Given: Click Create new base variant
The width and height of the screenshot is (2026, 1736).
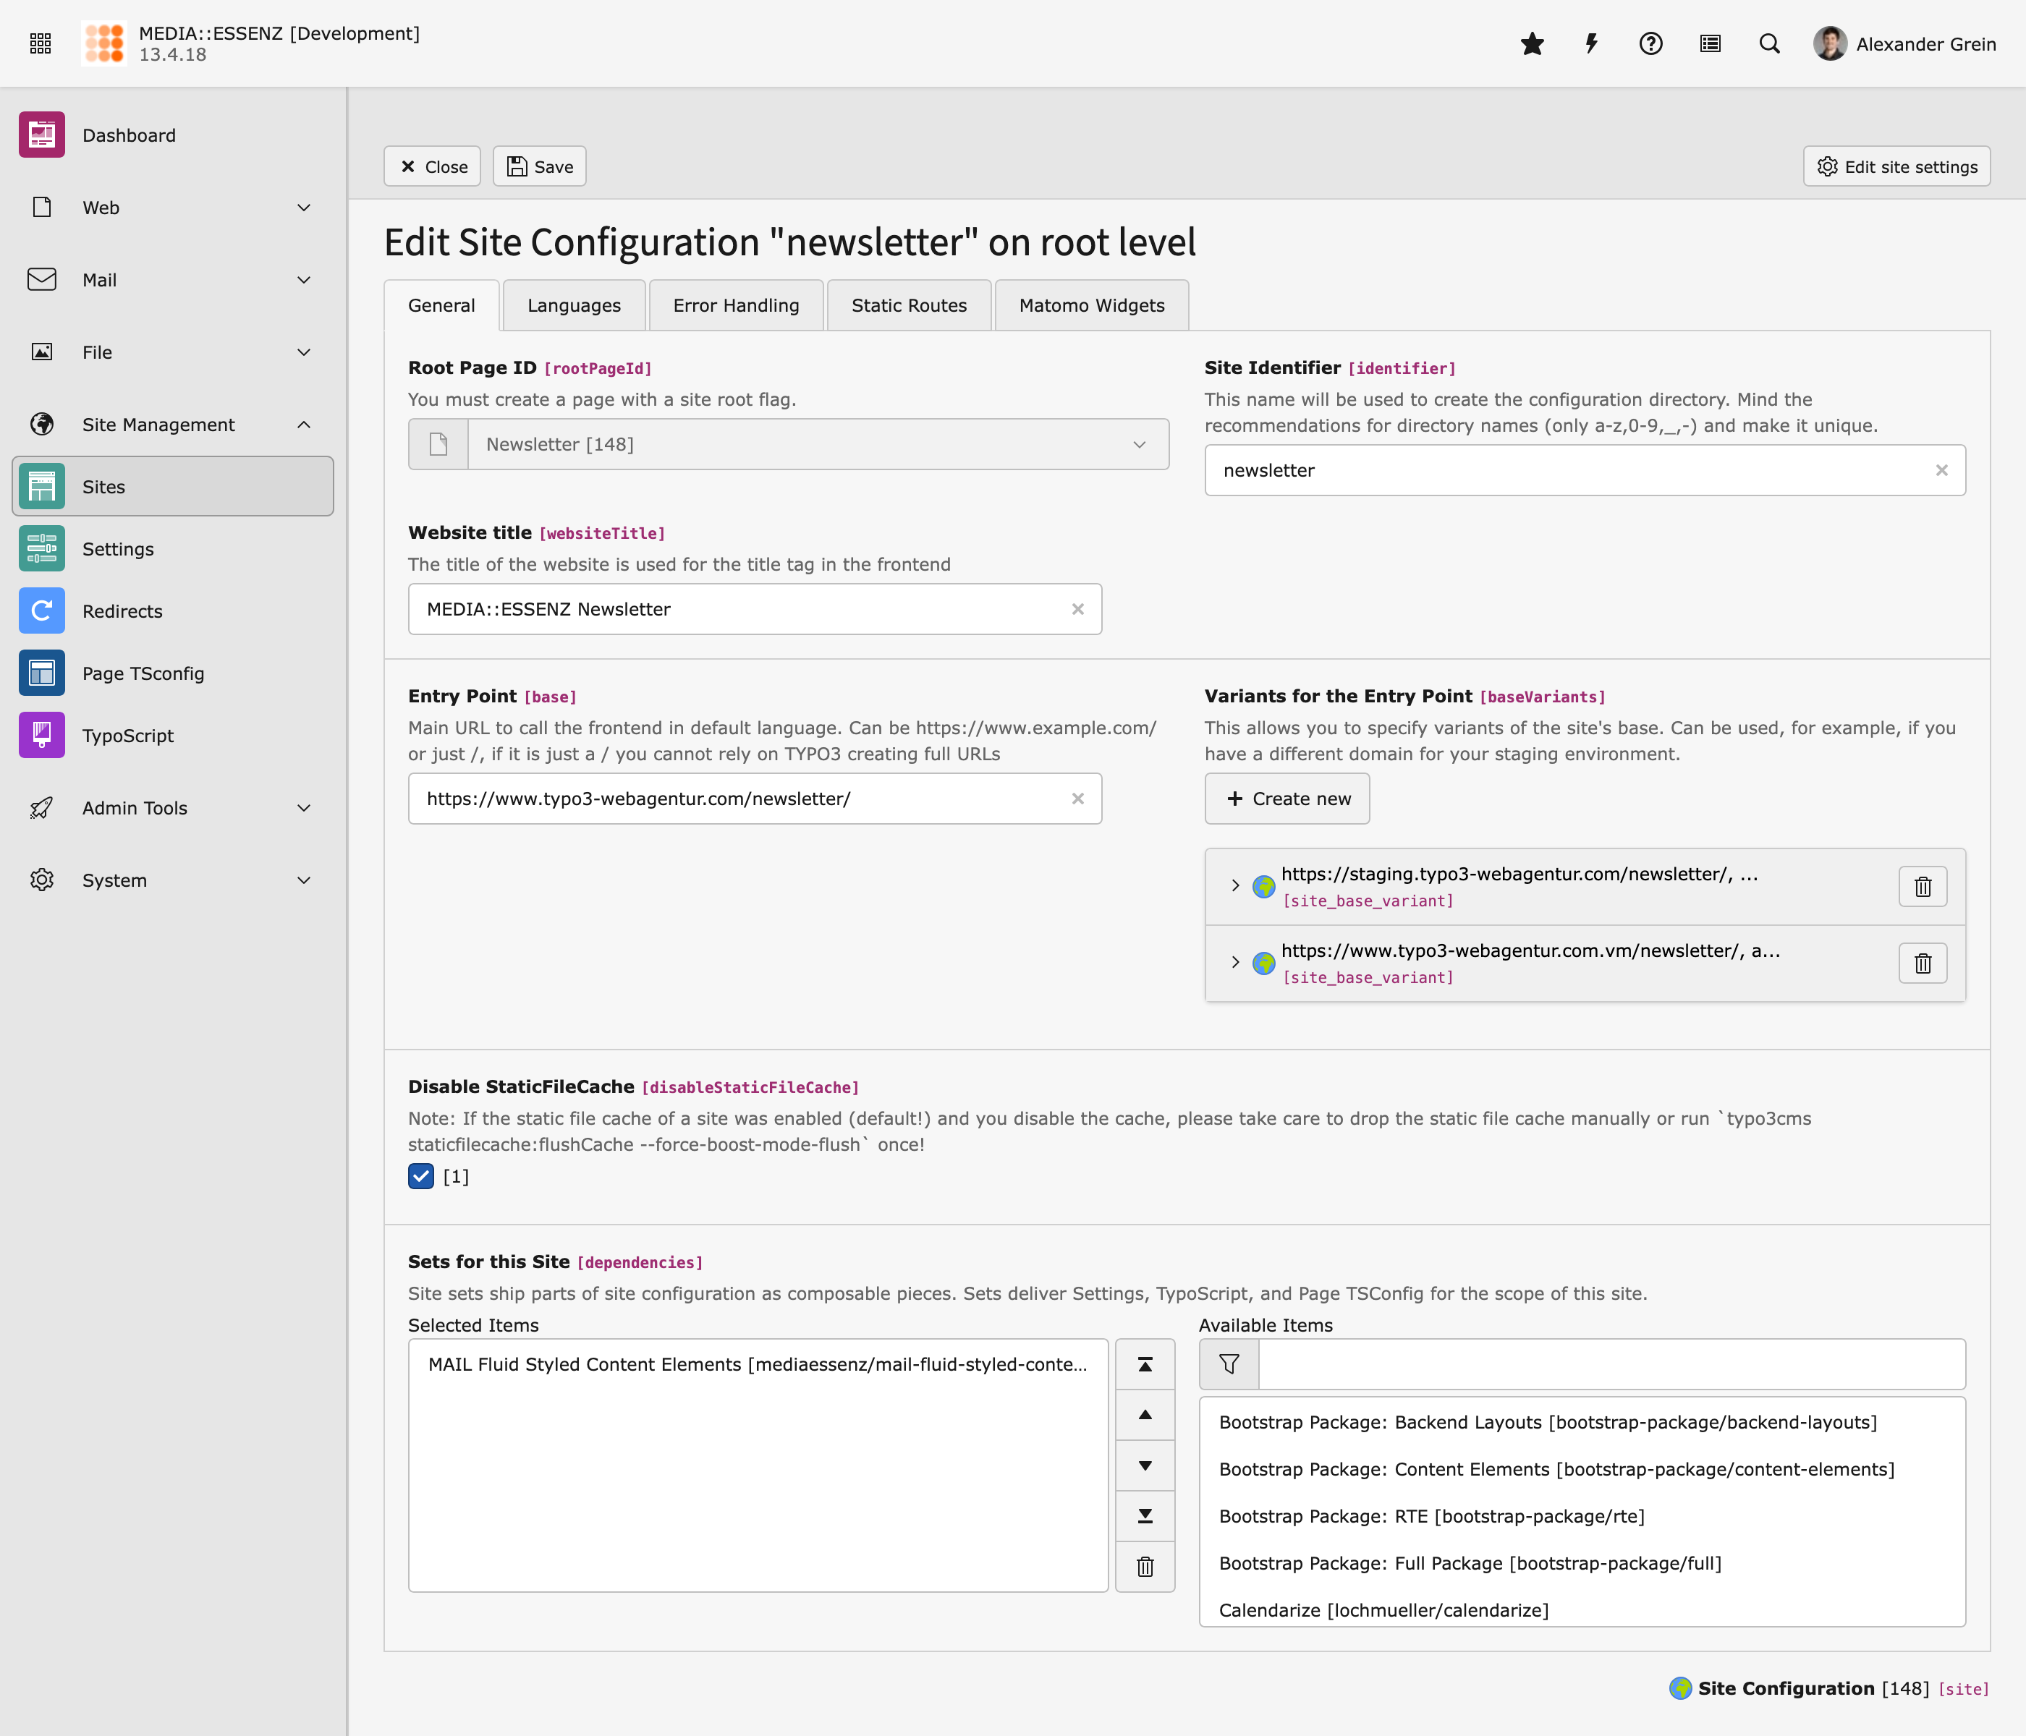Looking at the screenshot, I should 1287,799.
